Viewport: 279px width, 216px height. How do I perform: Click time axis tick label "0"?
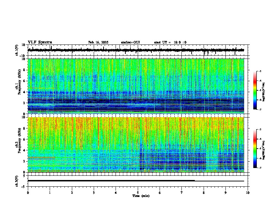(x=28, y=193)
